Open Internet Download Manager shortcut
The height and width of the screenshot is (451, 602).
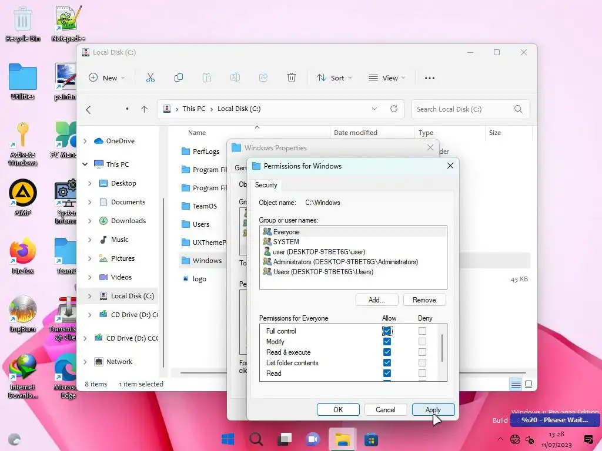tap(23, 376)
